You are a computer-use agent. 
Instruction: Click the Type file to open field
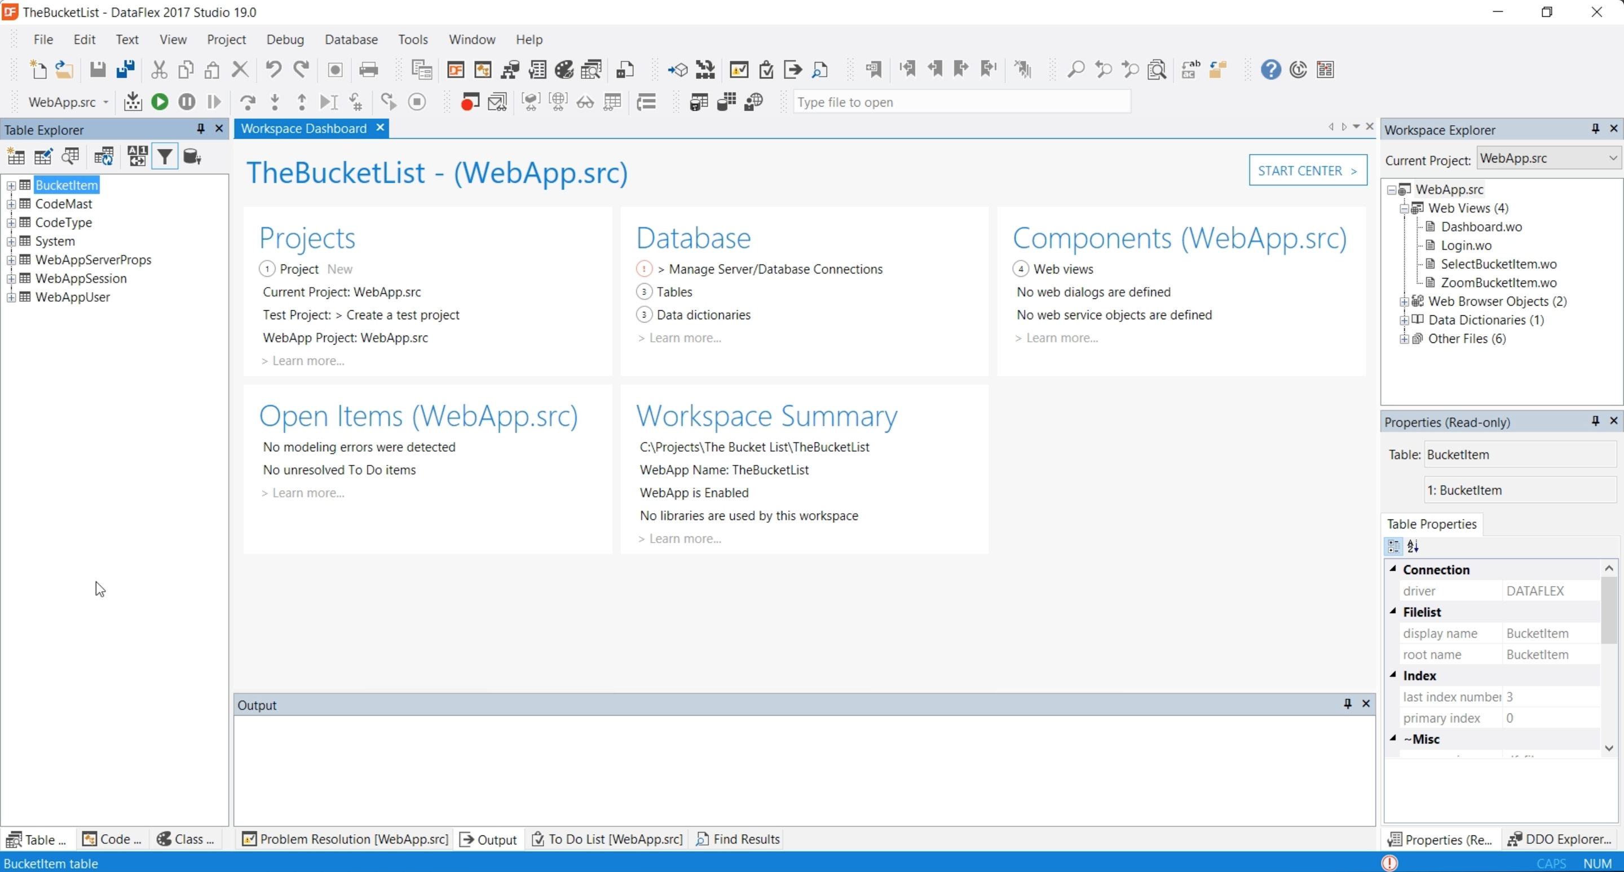961,102
